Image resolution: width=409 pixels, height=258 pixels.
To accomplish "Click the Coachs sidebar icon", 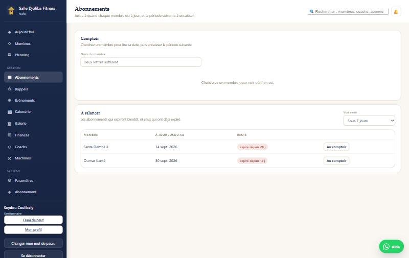I will coord(10,147).
